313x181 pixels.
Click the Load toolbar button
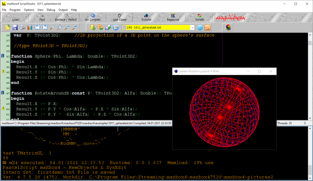(x=15, y=18)
